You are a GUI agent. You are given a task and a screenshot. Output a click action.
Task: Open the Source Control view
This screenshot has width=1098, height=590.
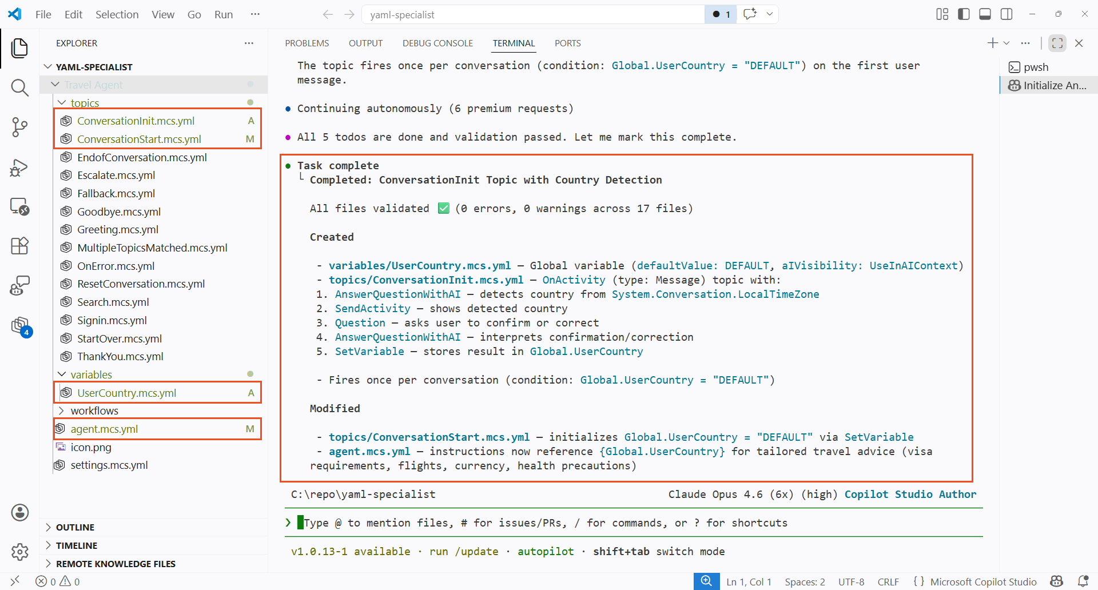[x=19, y=127]
